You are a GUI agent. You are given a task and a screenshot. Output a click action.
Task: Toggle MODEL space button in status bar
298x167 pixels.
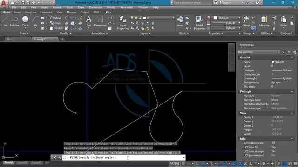tap(175, 163)
